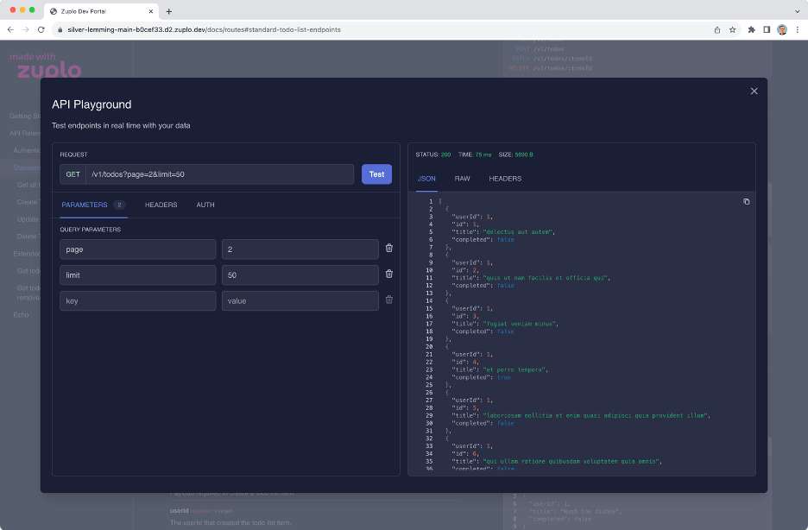The image size is (808, 530).
Task: Bookmark this page with the star icon
Action: (732, 30)
